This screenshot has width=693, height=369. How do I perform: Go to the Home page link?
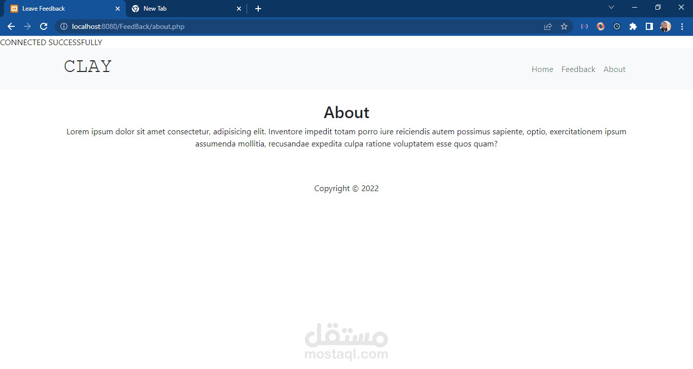point(542,69)
